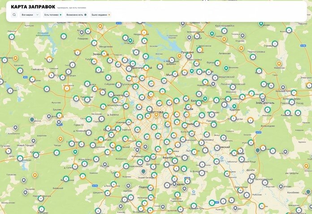Image resolution: width=312 pixels, height=214 pixels.
Task: Toggle the 'Было недавно' filter chip
Action: 101,15
